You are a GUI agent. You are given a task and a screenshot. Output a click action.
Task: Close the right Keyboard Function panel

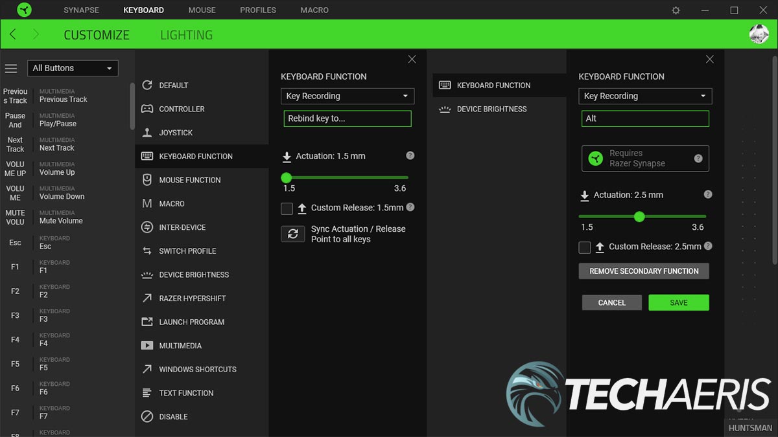pos(709,59)
